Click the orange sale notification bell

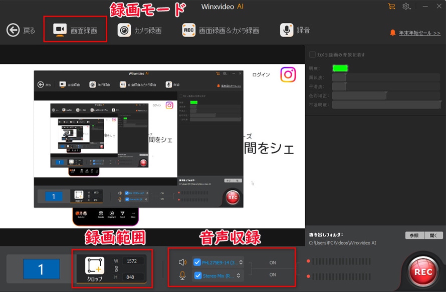pyautogui.click(x=393, y=32)
